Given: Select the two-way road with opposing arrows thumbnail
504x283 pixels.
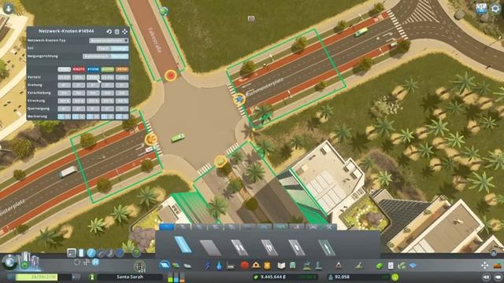Looking at the screenshot, I should [x=239, y=248].
